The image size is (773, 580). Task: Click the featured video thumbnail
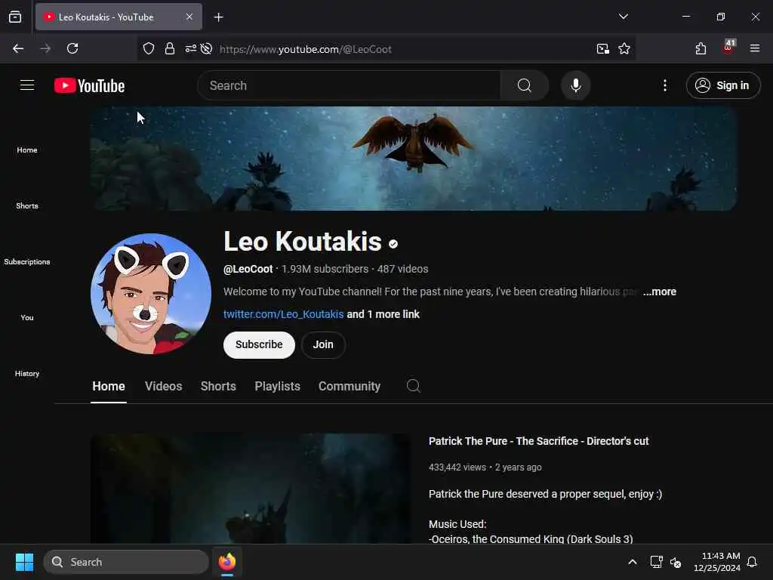(x=251, y=489)
